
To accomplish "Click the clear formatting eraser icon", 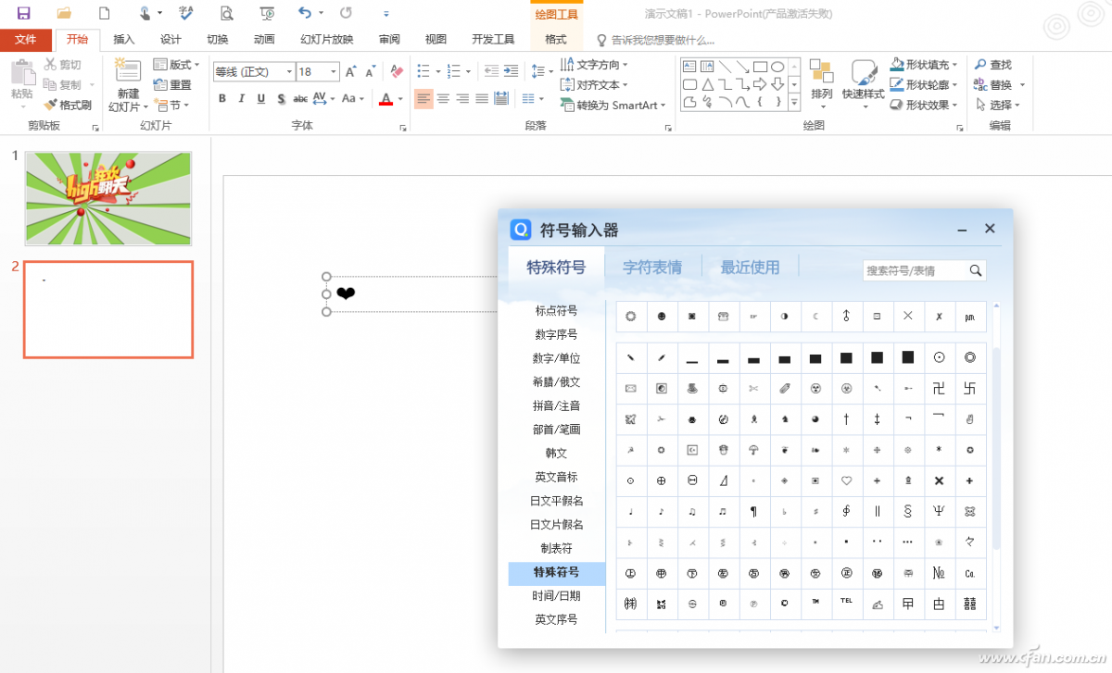I will click(397, 71).
